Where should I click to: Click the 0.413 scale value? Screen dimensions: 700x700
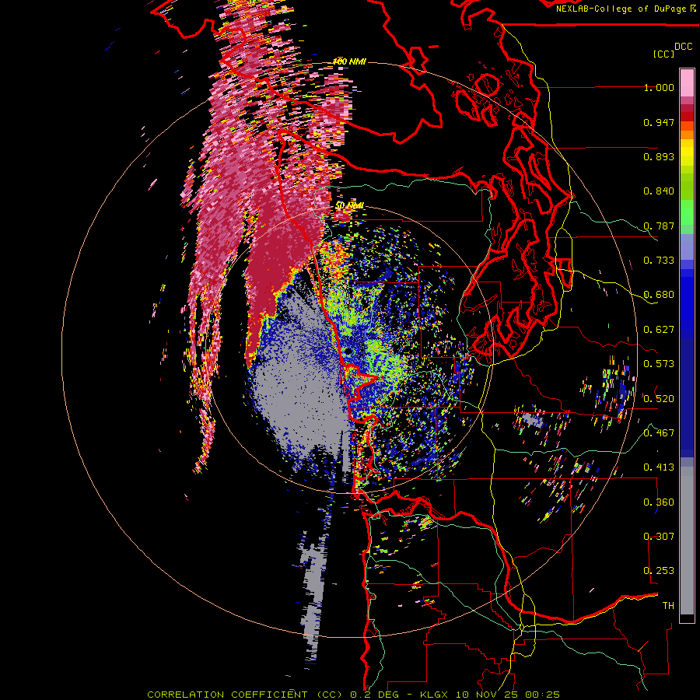(x=659, y=467)
